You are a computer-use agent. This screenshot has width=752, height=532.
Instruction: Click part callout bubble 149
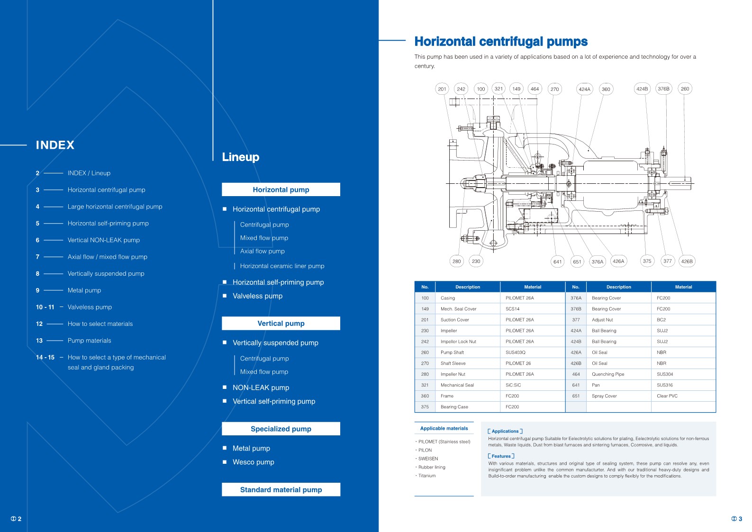click(516, 89)
